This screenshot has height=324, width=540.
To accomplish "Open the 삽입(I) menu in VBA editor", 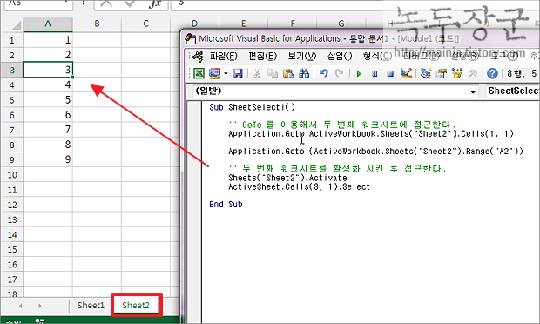I will [x=340, y=56].
